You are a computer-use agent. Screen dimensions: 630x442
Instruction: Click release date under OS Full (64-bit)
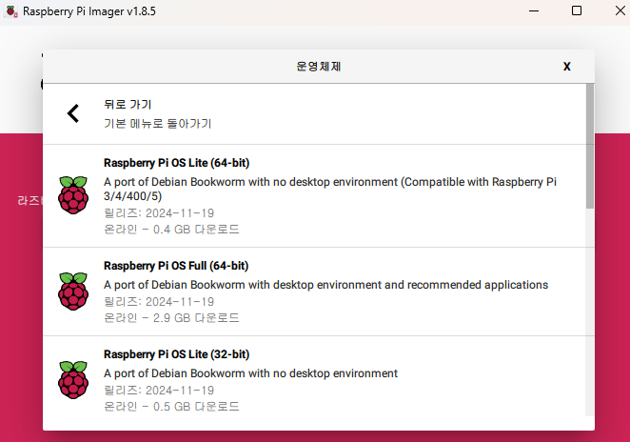[x=159, y=302]
